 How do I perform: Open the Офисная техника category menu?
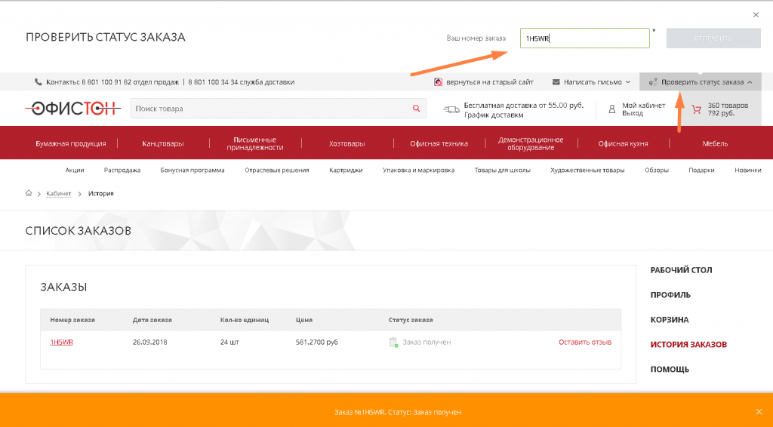point(439,143)
